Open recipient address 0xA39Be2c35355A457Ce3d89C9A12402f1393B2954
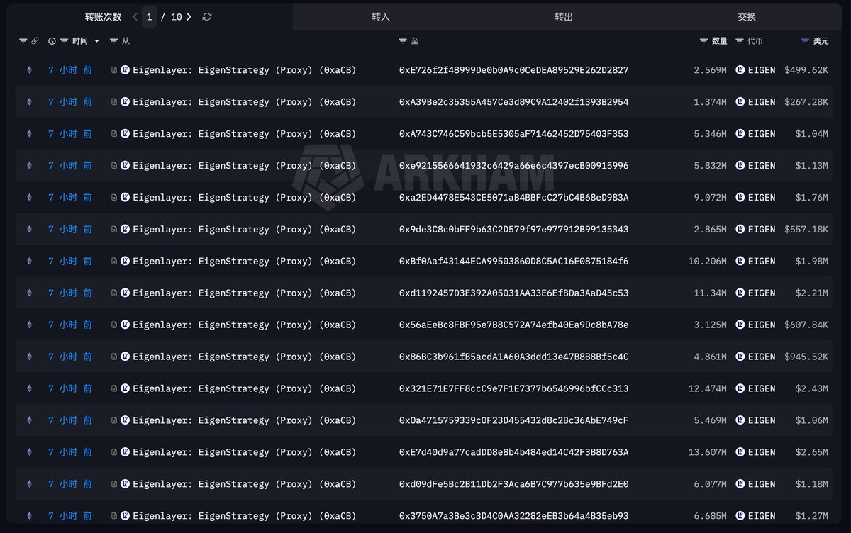Image resolution: width=851 pixels, height=533 pixels. tap(514, 102)
